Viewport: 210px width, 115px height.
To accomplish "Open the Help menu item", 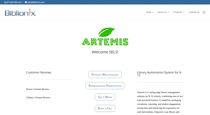I will pyautogui.click(x=148, y=12).
